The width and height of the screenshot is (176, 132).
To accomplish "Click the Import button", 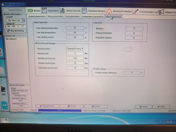I will [x=96, y=106].
